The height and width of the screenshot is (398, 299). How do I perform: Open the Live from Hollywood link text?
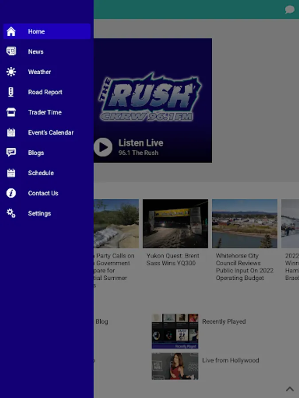[230, 360]
